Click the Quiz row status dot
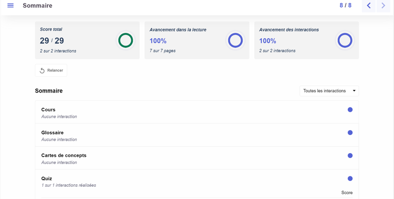The image size is (394, 199). (350, 178)
